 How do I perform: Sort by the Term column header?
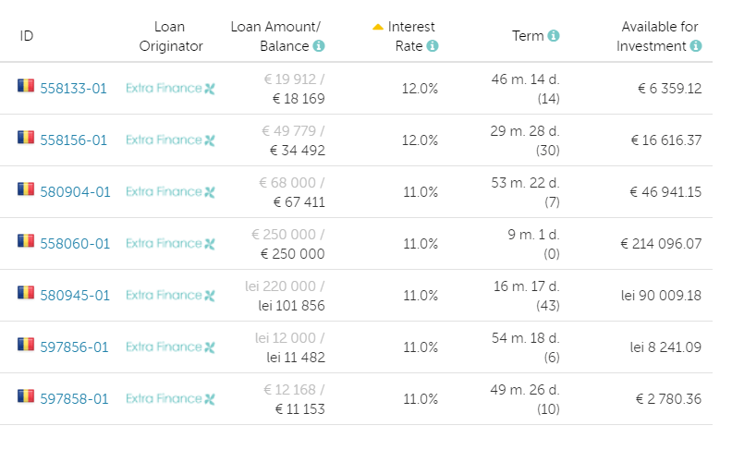click(x=528, y=36)
